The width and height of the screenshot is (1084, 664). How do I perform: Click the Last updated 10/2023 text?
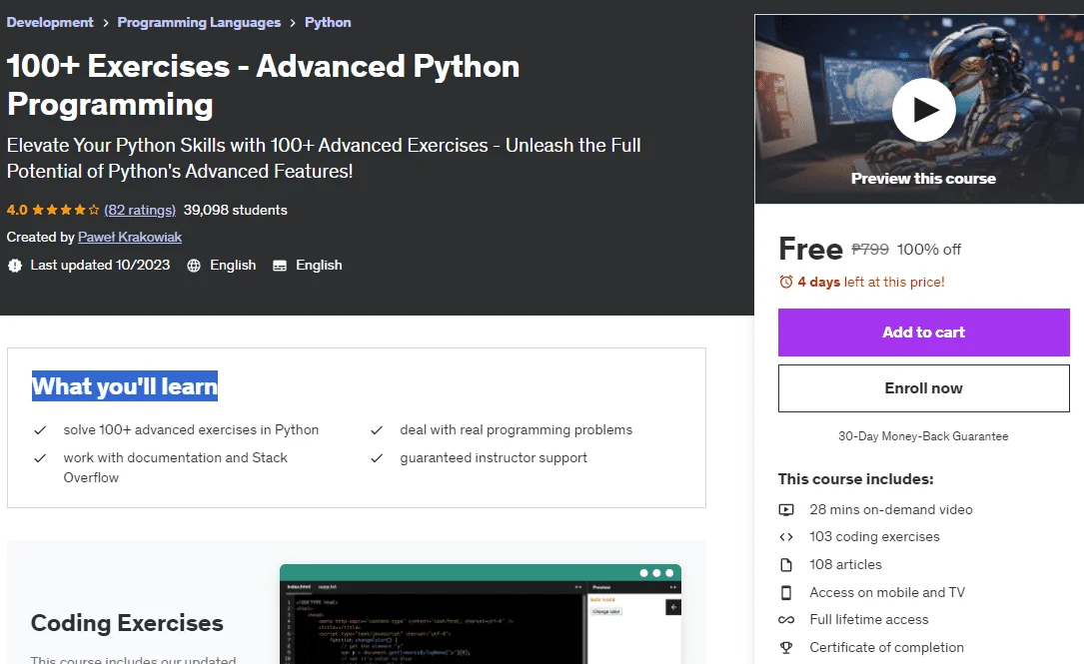click(x=100, y=266)
